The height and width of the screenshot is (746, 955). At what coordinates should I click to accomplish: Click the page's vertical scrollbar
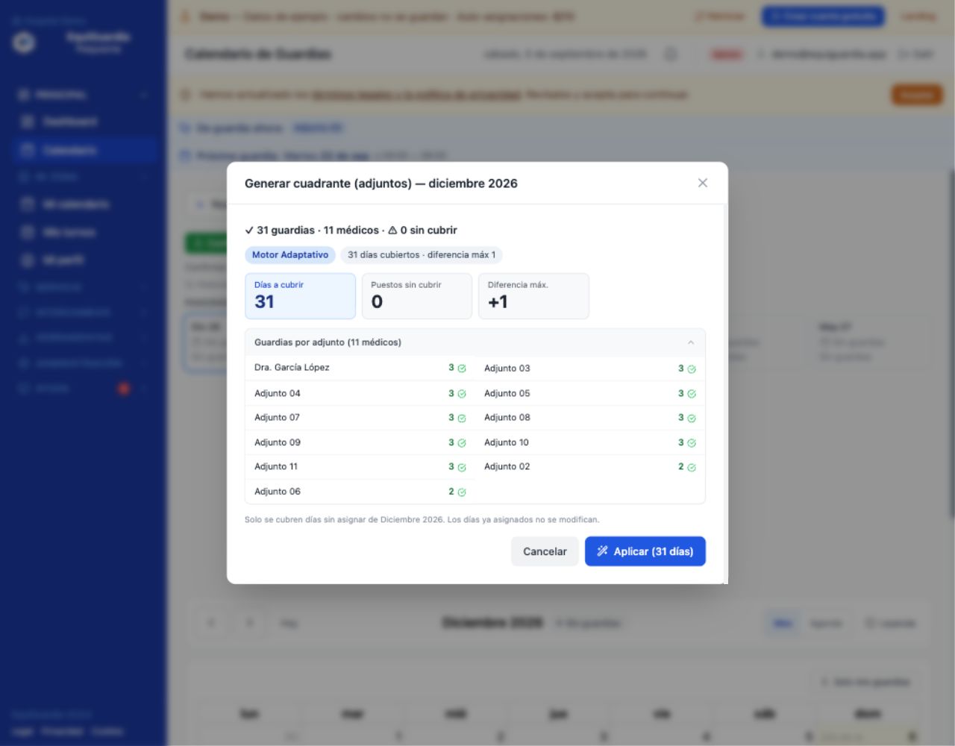click(x=951, y=343)
